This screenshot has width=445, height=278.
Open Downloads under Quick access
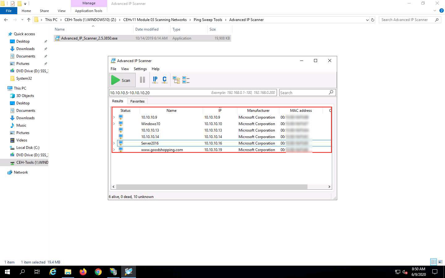25,49
